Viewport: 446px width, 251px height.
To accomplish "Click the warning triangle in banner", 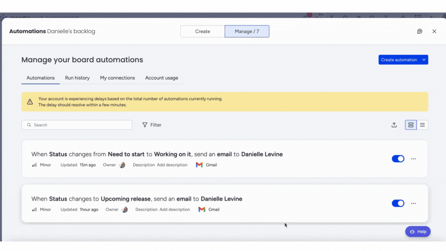I will click(30, 102).
